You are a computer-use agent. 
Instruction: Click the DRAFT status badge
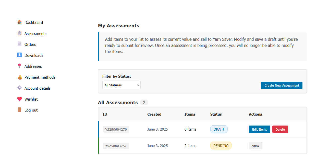tap(219, 129)
